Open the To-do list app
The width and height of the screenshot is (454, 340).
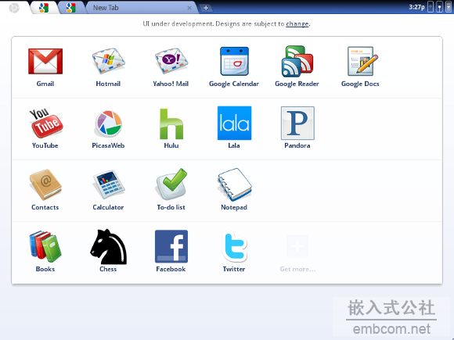[x=171, y=184]
